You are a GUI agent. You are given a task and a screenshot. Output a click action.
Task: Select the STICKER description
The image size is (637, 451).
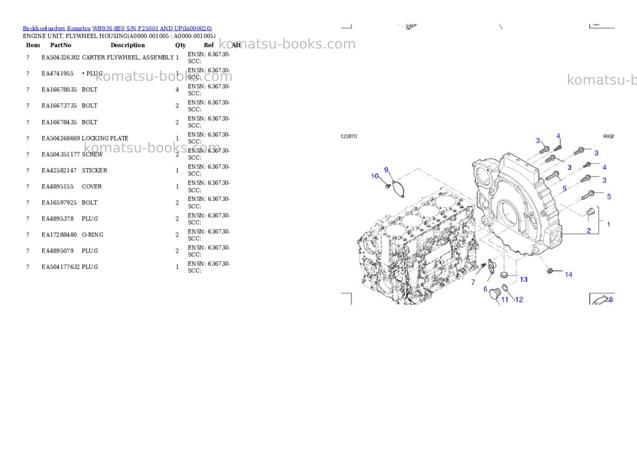[95, 170]
